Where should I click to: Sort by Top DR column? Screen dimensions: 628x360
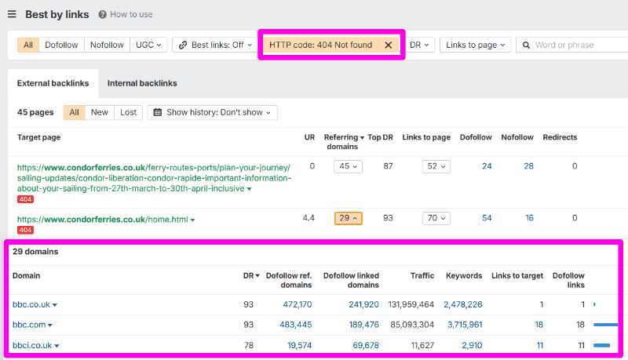380,137
